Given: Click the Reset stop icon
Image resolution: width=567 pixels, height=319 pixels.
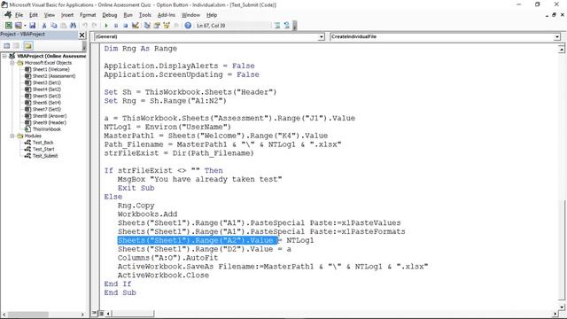Looking at the screenshot, I should point(126,26).
